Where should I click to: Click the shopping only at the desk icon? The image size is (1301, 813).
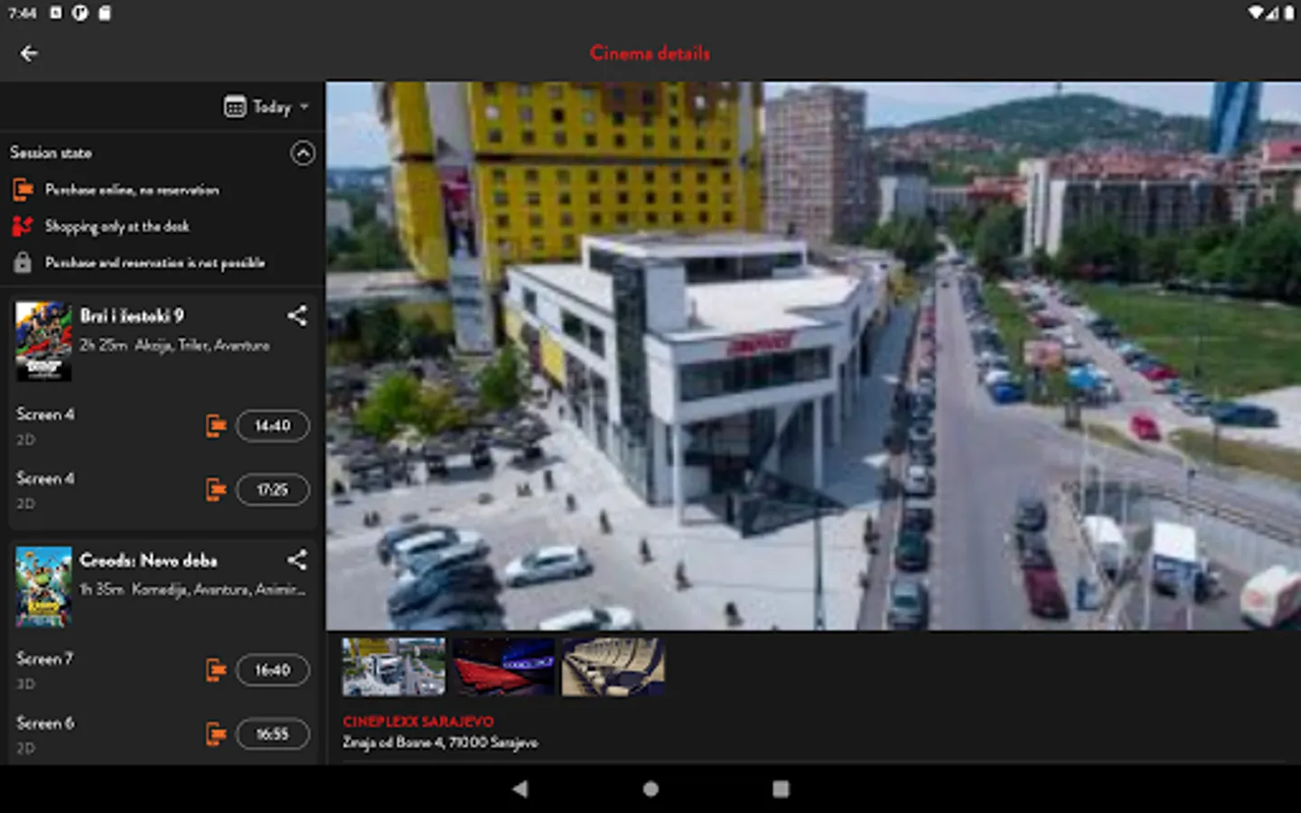23,226
